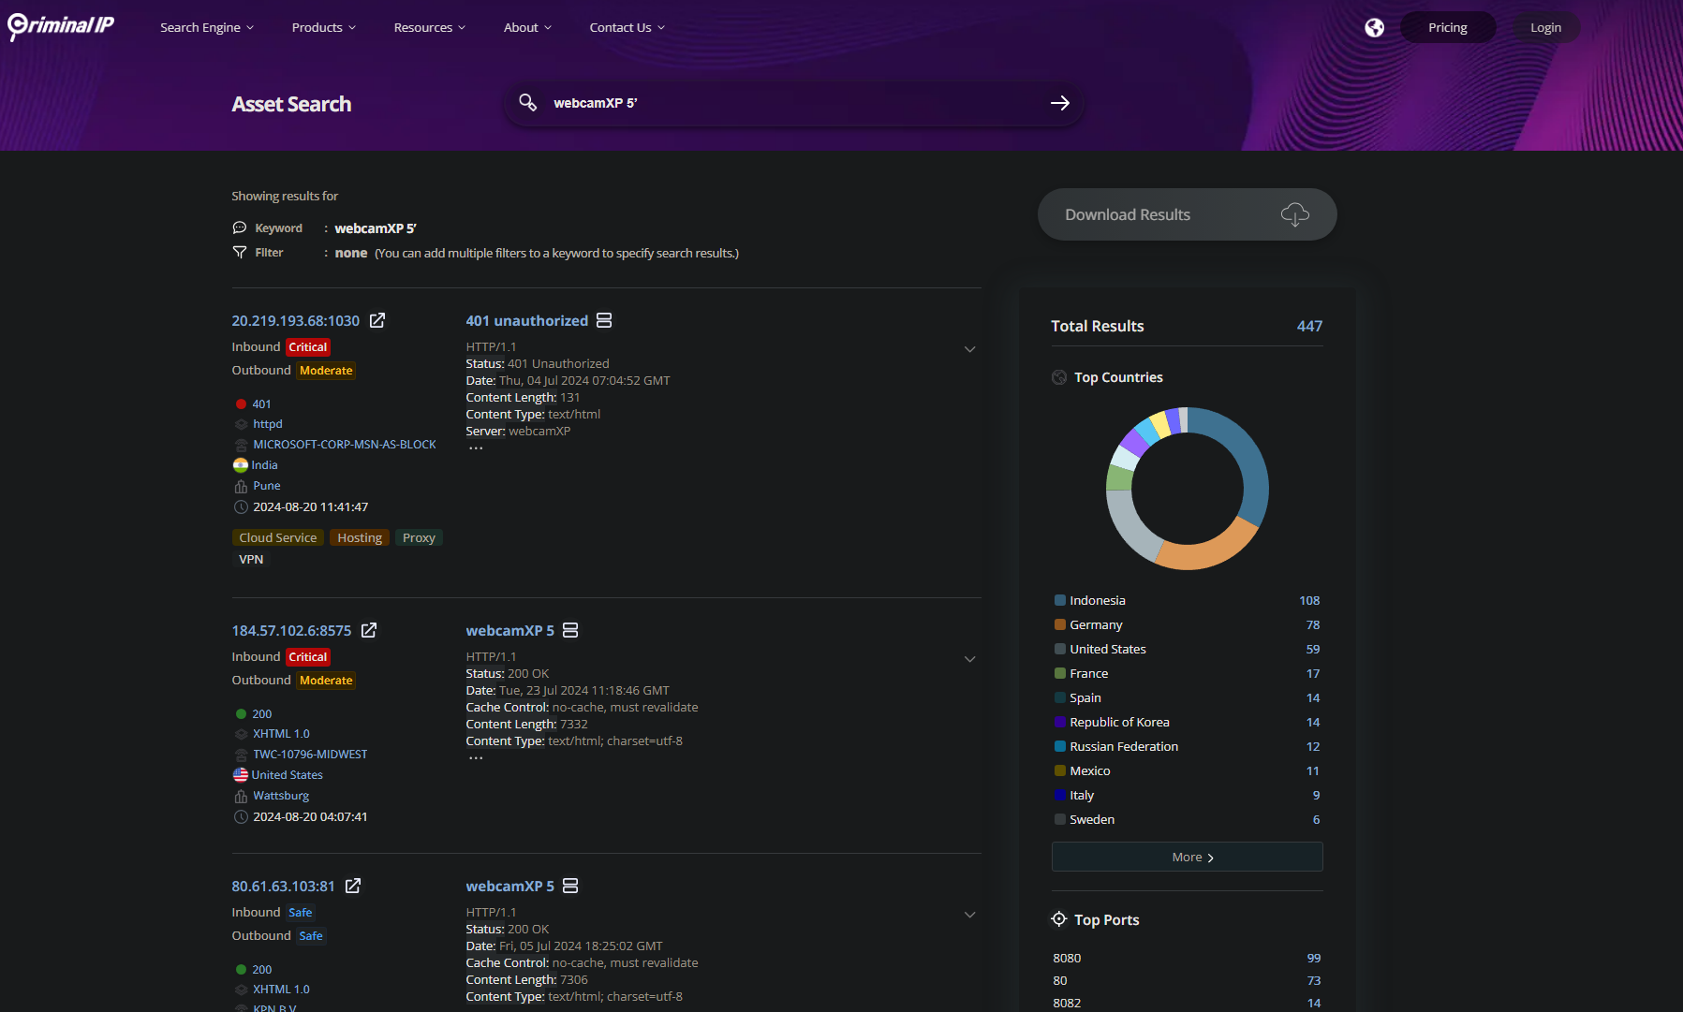1683x1012 pixels.
Task: Open the Resources dropdown menu
Action: click(x=429, y=28)
